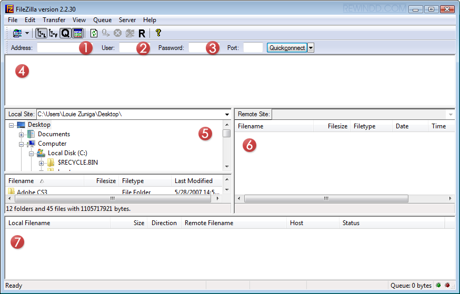Image resolution: width=460 pixels, height=294 pixels.
Task: Click the Queue: 0 bytes status text
Action: [x=411, y=286]
